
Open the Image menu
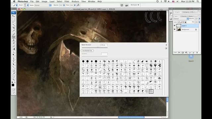point(44,1)
